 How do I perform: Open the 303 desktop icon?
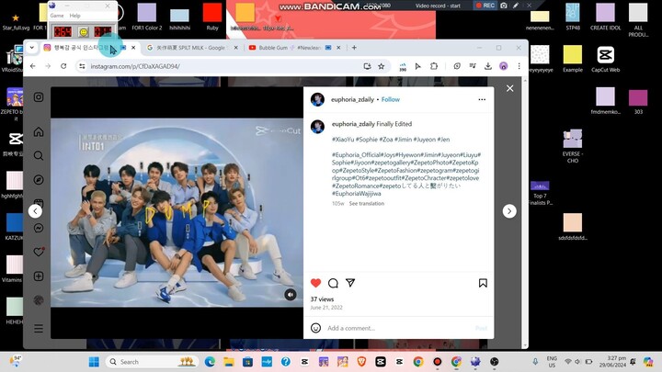click(x=638, y=102)
